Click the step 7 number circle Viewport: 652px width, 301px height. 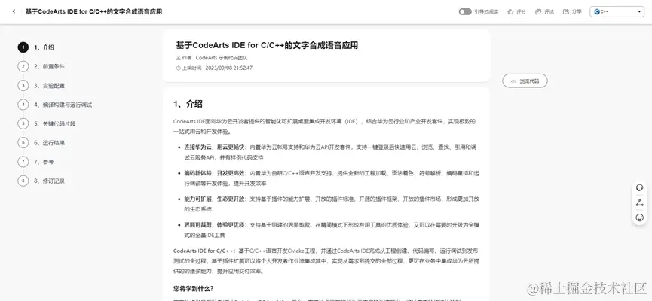coord(23,162)
